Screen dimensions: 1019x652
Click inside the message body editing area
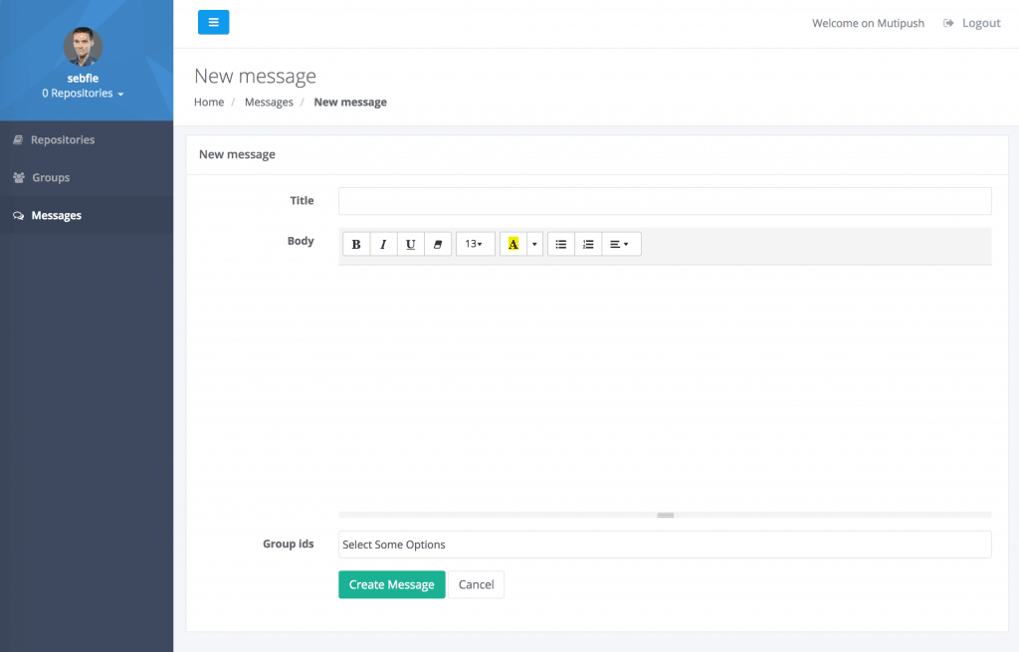tap(665, 388)
